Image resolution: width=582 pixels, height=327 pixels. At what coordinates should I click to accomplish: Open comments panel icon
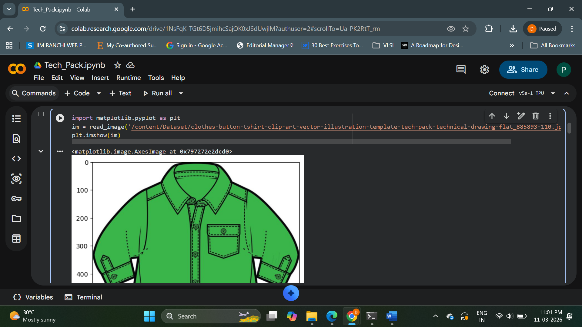(x=461, y=70)
